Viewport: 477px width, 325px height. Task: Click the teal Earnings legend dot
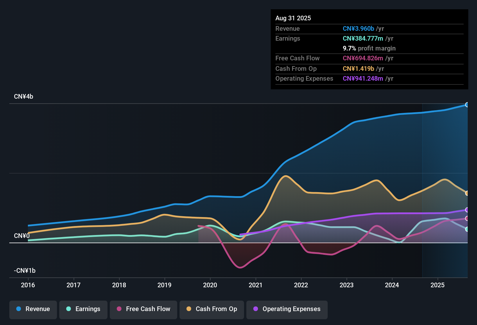[x=69, y=309]
